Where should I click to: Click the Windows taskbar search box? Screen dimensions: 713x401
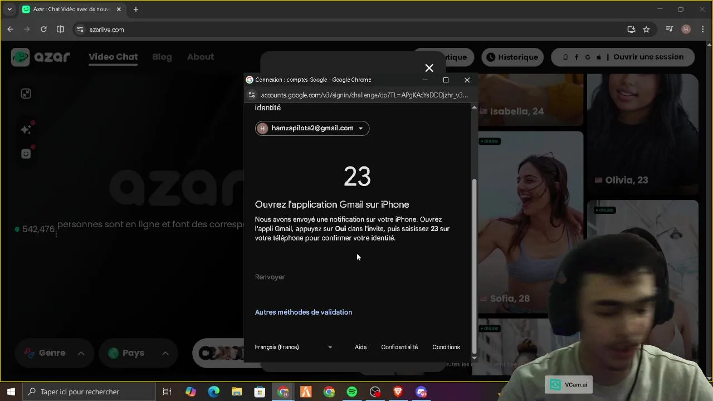tap(89, 392)
